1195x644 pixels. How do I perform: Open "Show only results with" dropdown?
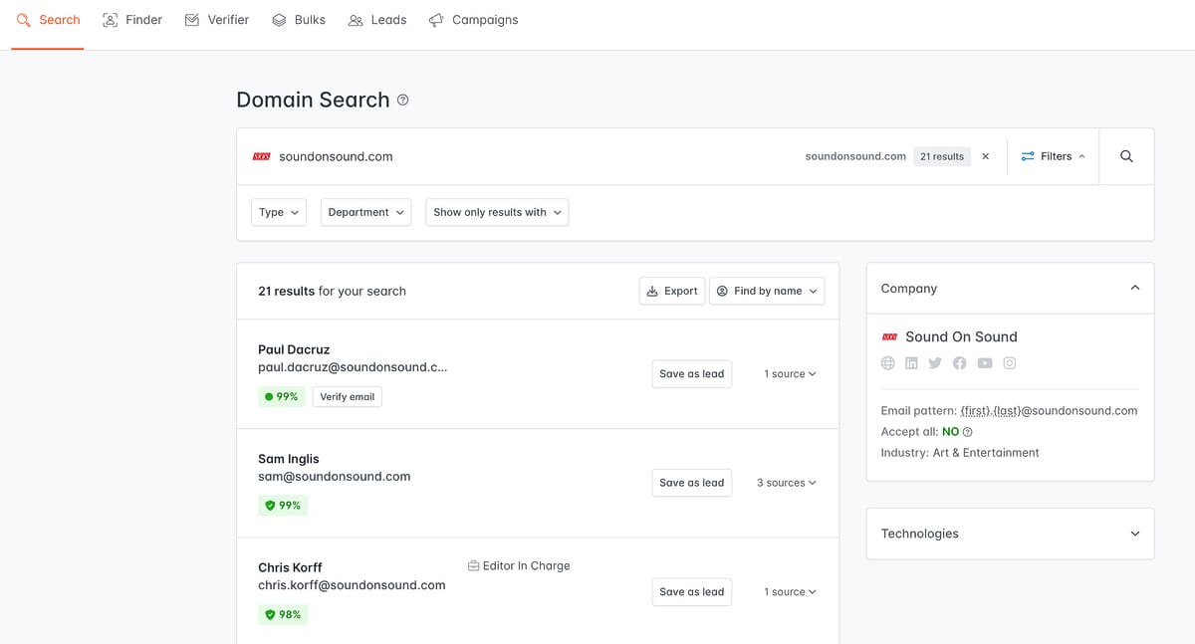click(x=497, y=212)
